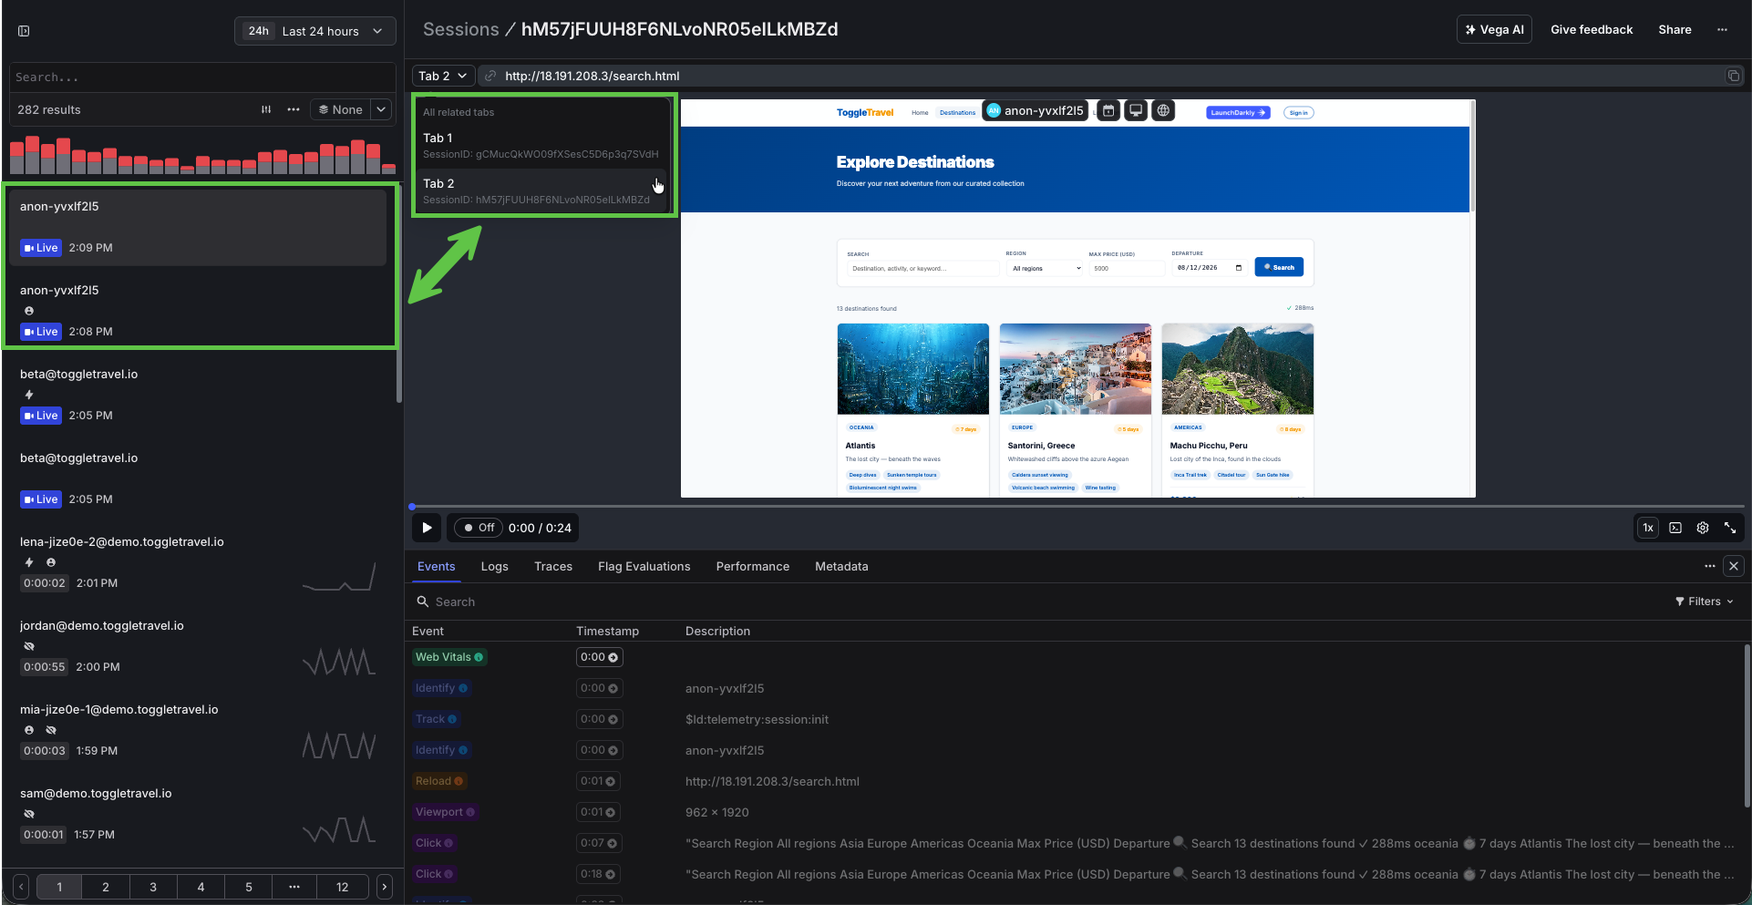Click the Viewport event badge
This screenshot has height=905, width=1752.
445,812
